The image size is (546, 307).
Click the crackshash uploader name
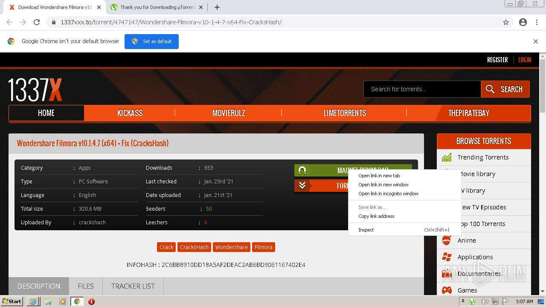pos(92,222)
